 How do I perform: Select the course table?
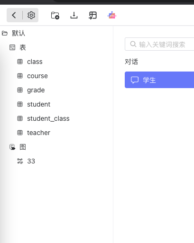(37, 76)
